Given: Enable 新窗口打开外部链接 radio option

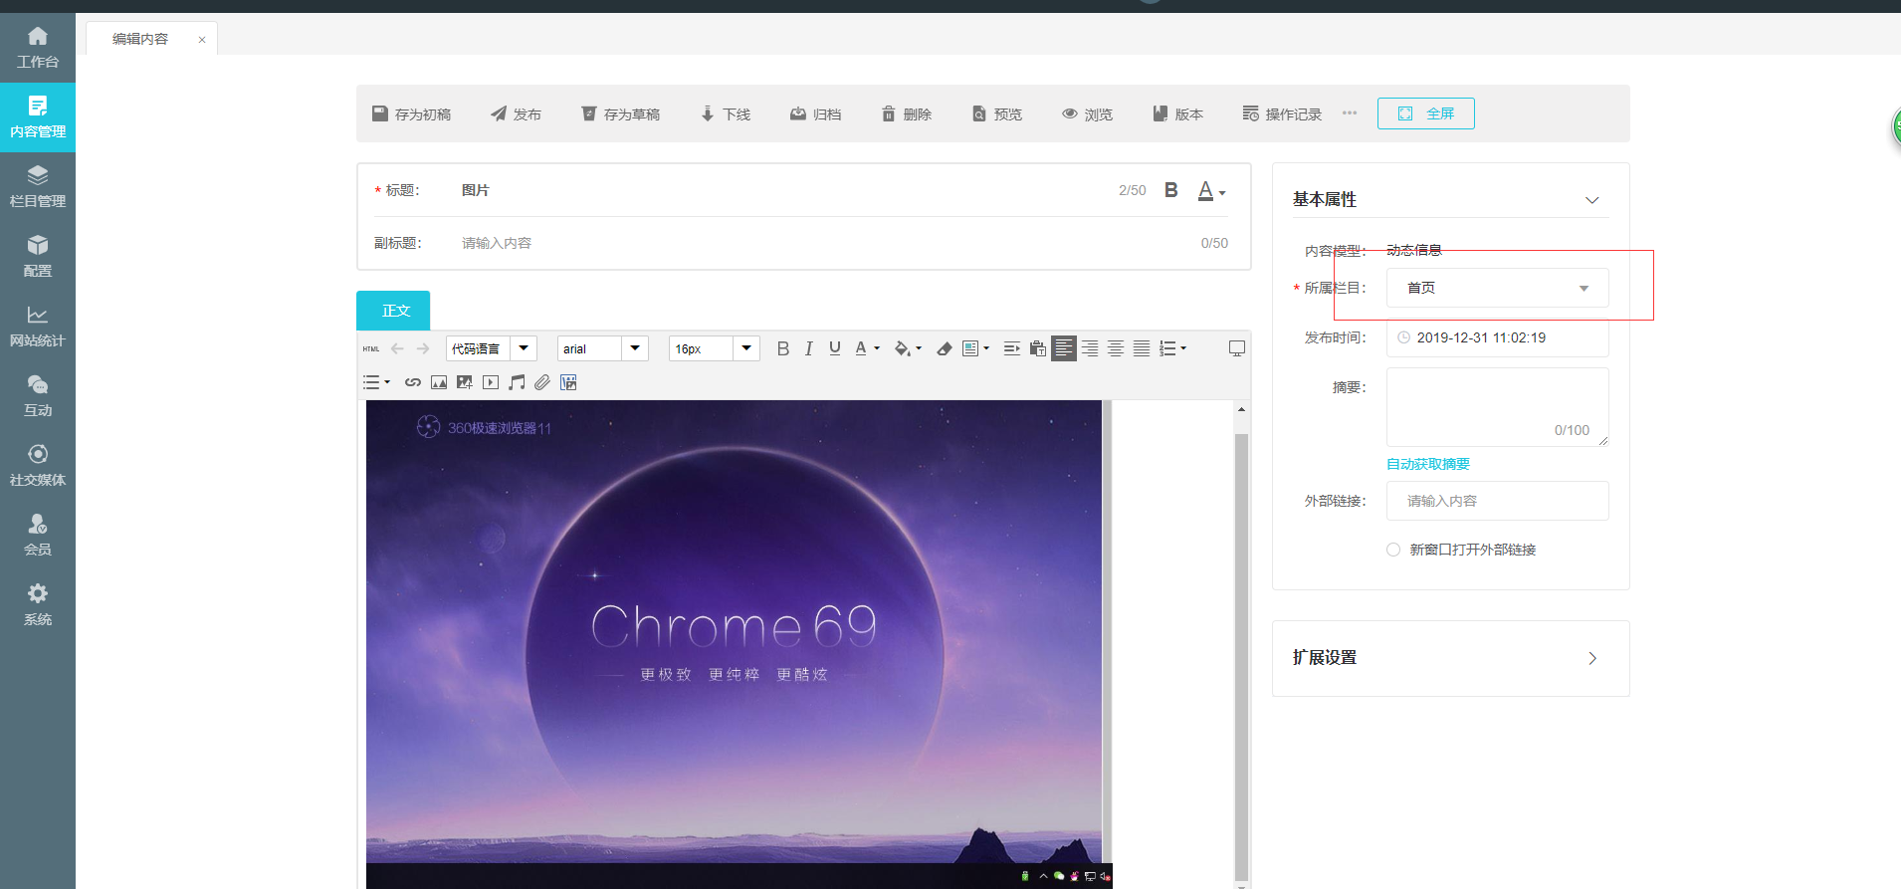Looking at the screenshot, I should 1393,550.
